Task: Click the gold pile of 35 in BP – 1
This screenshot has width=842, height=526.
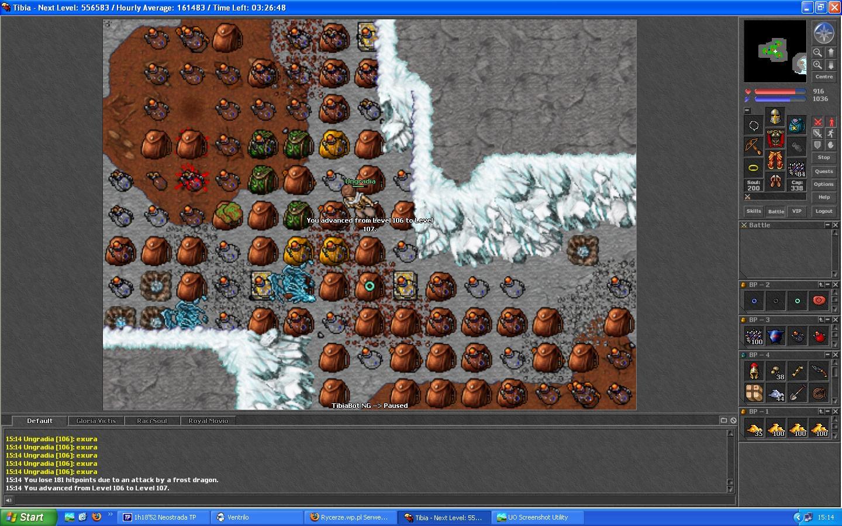Action: coord(754,428)
